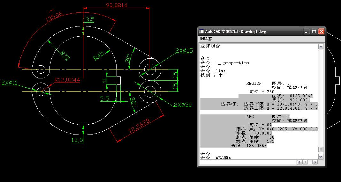341x182 pixels.
Task: Click the 命令: list line
Action: (x=213, y=71)
